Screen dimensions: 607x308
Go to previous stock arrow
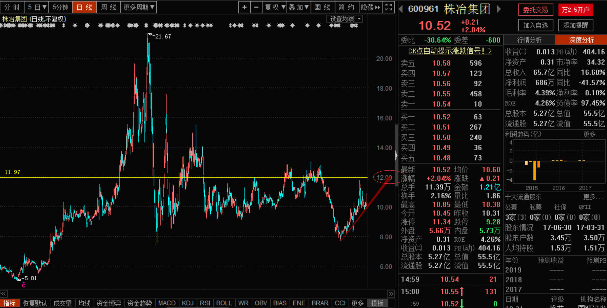[x=401, y=9]
